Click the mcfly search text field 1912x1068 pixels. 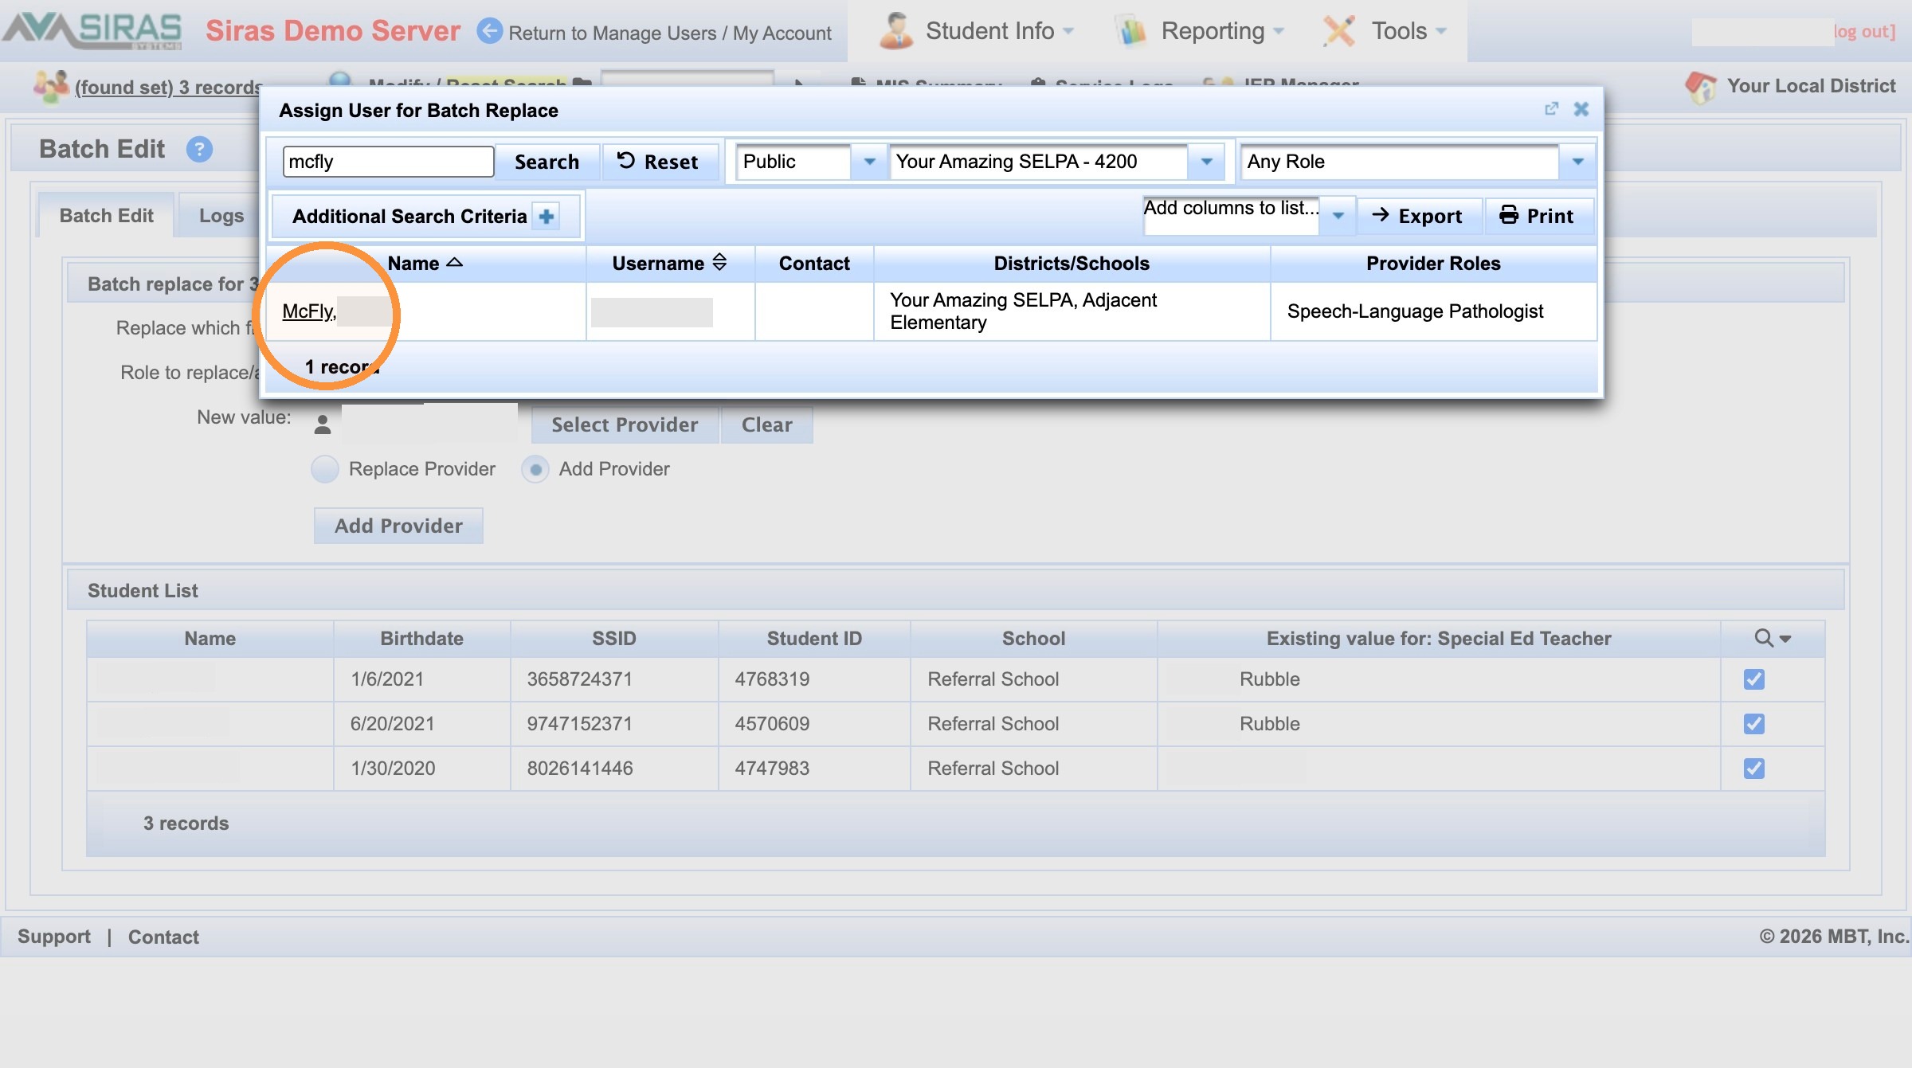pyautogui.click(x=388, y=162)
